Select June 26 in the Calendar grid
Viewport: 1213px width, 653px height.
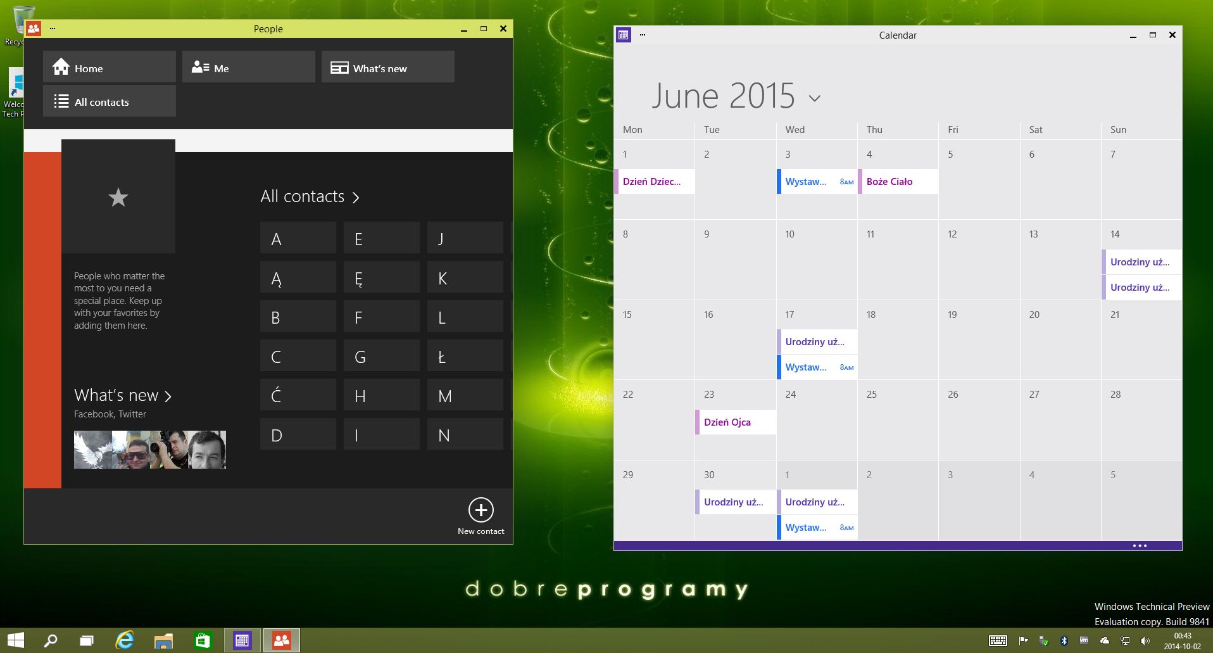(979, 420)
